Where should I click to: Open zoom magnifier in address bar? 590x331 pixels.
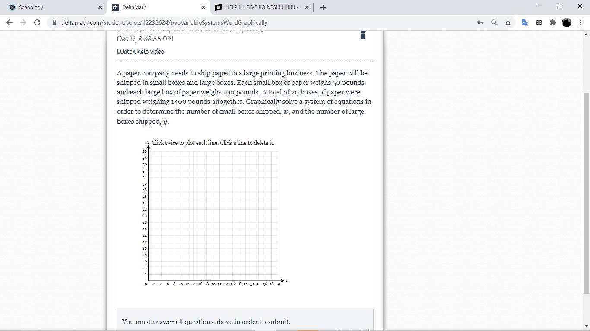click(x=494, y=22)
